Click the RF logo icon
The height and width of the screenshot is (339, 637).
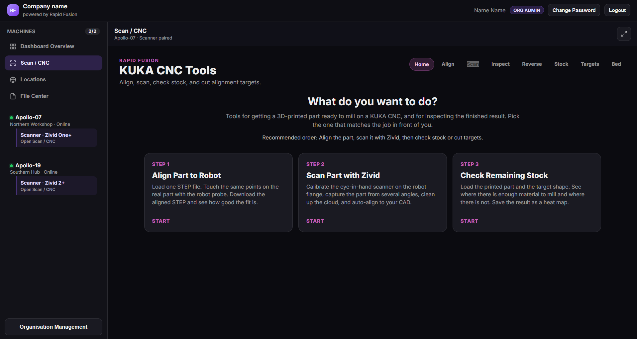(x=13, y=10)
